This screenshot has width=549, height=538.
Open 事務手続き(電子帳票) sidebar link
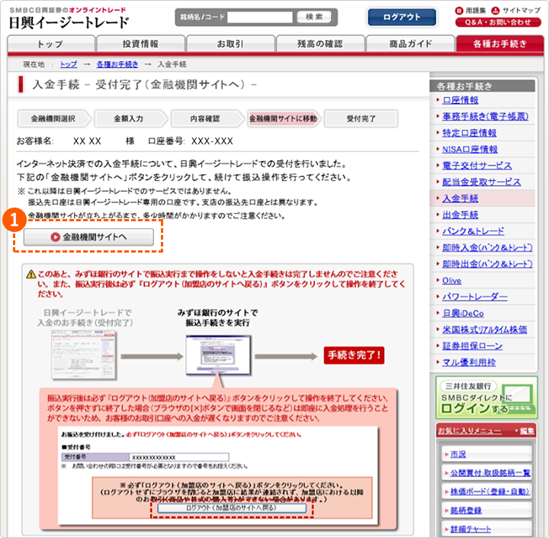pyautogui.click(x=485, y=116)
